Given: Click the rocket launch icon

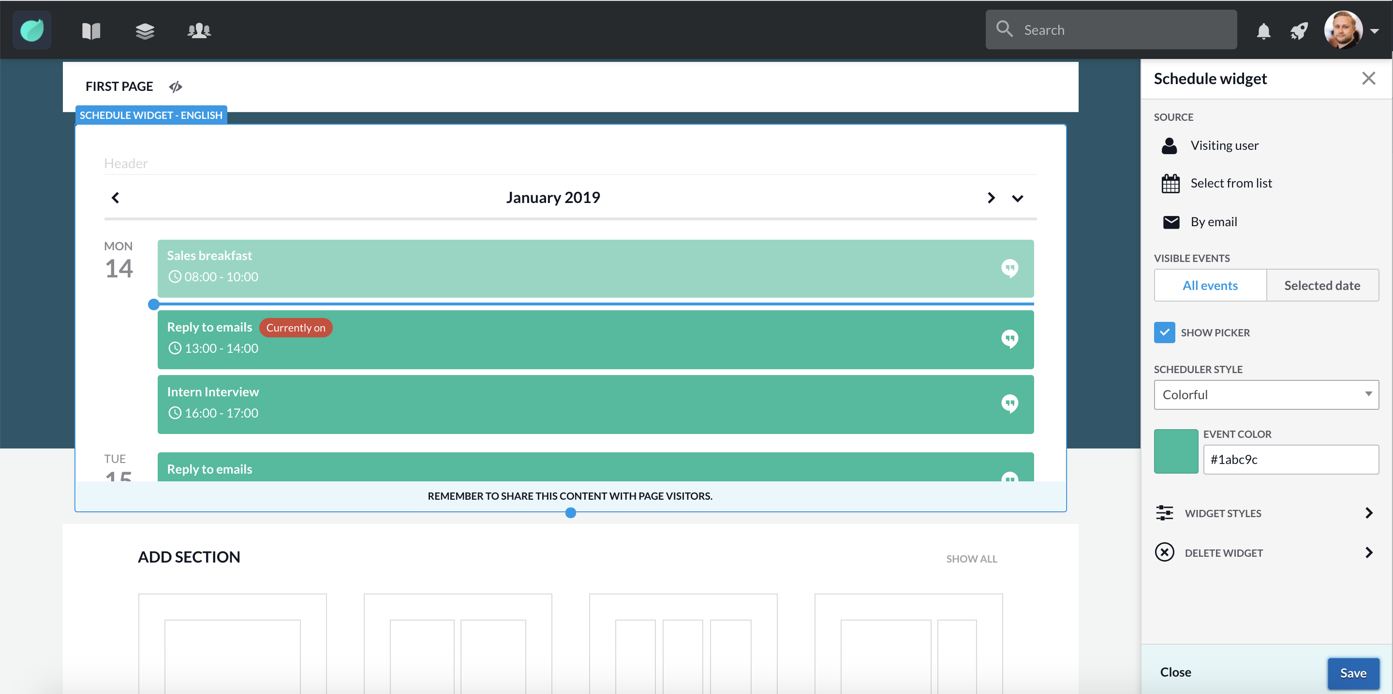Looking at the screenshot, I should click(1299, 31).
